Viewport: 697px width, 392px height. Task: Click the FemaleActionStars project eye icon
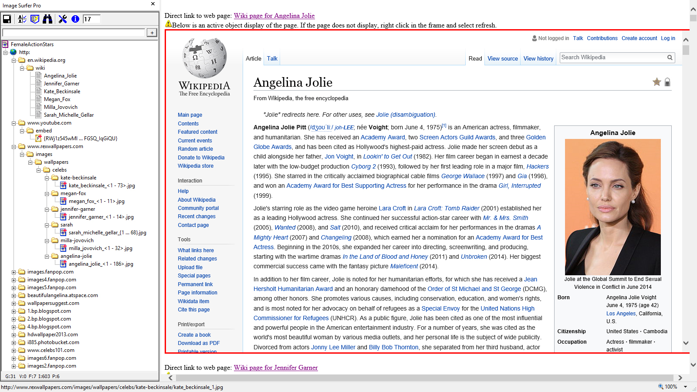pyautogui.click(x=5, y=44)
